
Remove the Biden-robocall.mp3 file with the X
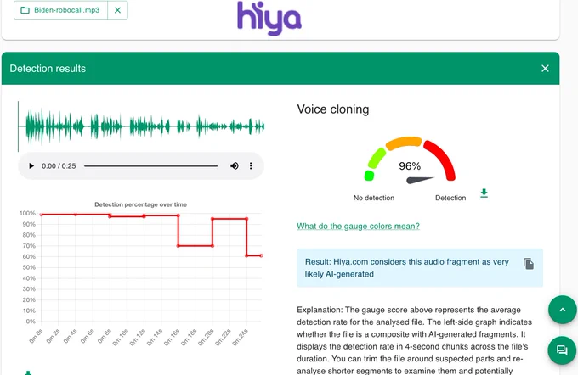click(117, 10)
